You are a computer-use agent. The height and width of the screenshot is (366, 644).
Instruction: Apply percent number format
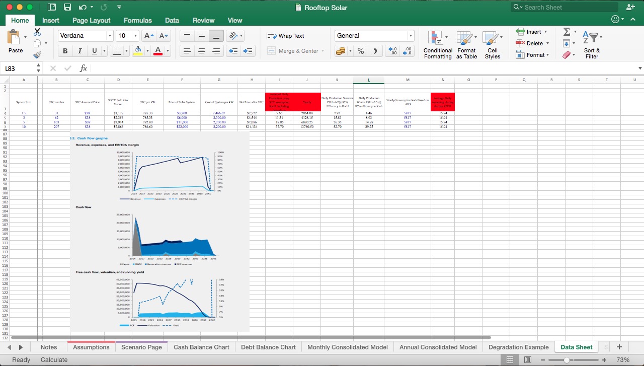point(360,51)
